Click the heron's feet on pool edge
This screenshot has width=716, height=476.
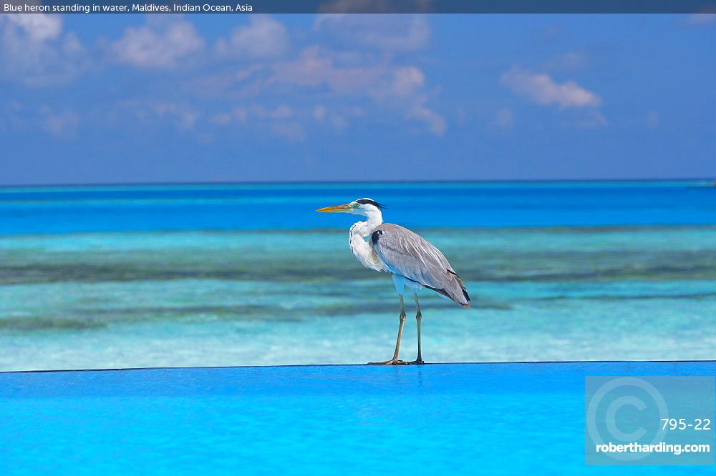pos(397,362)
